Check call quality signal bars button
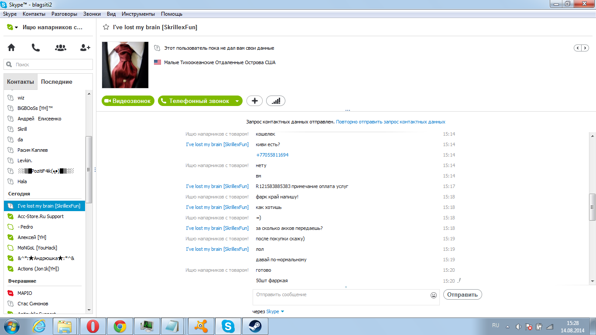Viewport: 596px width, 335px height. pyautogui.click(x=276, y=101)
